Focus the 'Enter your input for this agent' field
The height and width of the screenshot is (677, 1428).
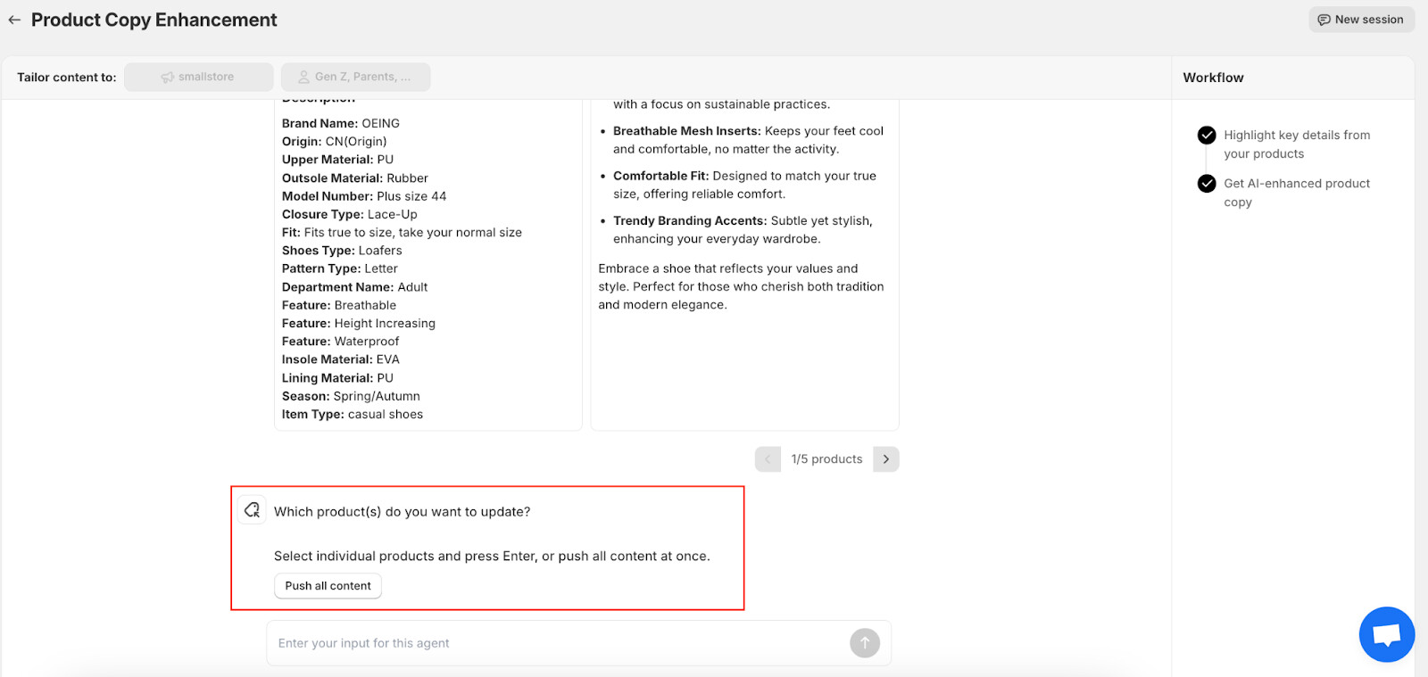(x=553, y=643)
